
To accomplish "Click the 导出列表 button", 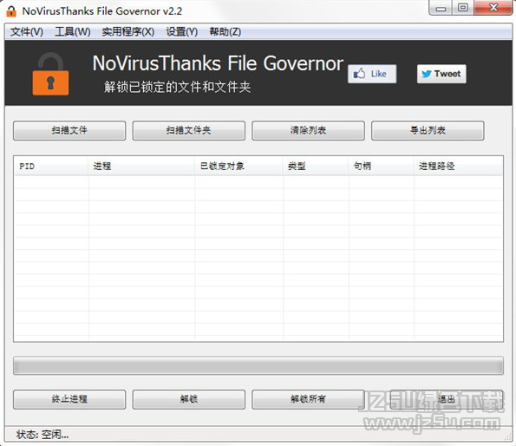I will [428, 131].
